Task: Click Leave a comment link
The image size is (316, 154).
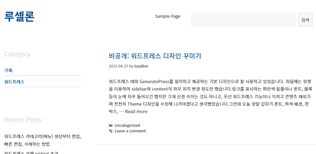Action: click(130, 131)
